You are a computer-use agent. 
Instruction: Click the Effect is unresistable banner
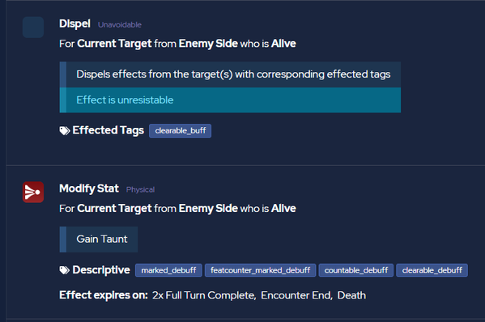230,100
